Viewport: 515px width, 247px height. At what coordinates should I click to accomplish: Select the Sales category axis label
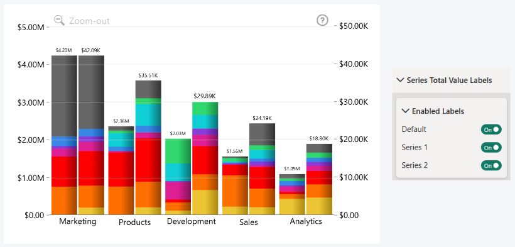[x=249, y=222]
